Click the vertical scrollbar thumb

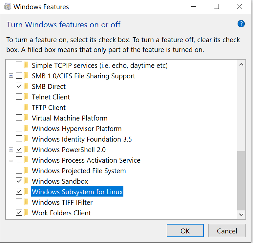[241, 180]
